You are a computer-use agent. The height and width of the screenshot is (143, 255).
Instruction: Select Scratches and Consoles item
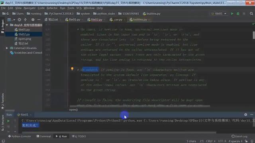pos(26,53)
